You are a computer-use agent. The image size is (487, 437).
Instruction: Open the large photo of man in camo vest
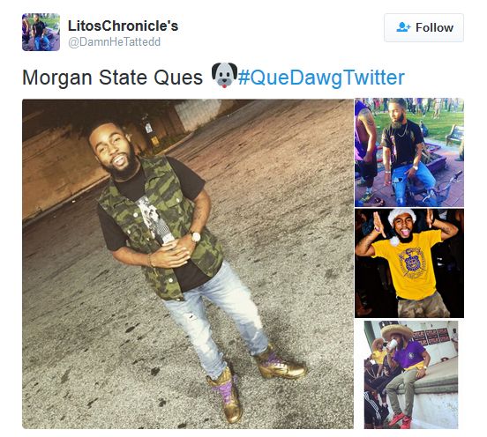pos(188,264)
